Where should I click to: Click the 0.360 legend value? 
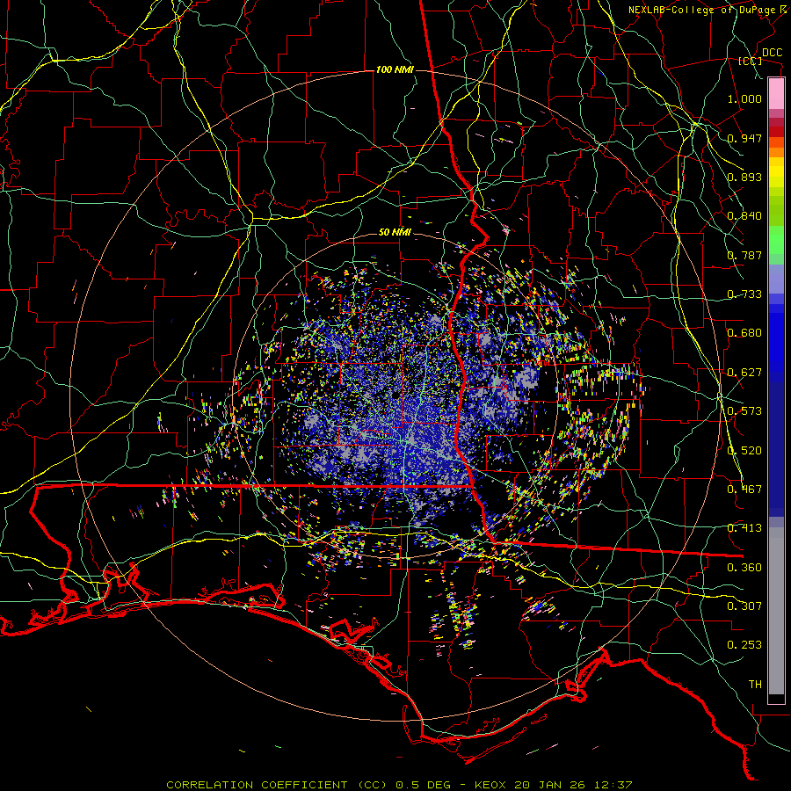(x=744, y=568)
